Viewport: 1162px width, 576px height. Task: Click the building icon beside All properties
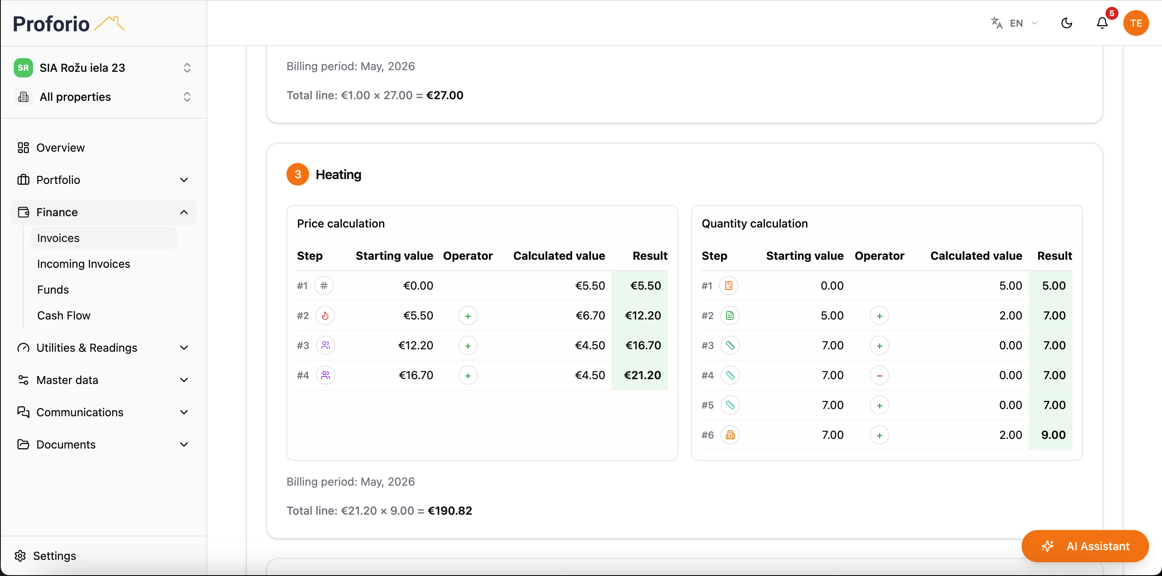click(23, 96)
